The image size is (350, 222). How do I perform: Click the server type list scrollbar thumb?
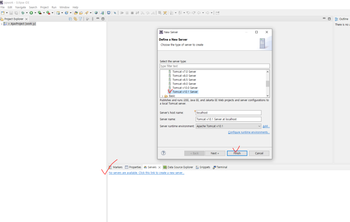coord(267,84)
